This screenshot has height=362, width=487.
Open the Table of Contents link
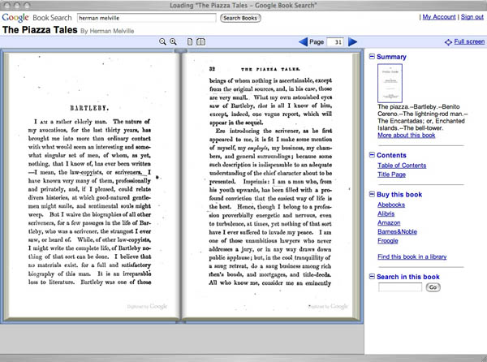click(x=402, y=166)
